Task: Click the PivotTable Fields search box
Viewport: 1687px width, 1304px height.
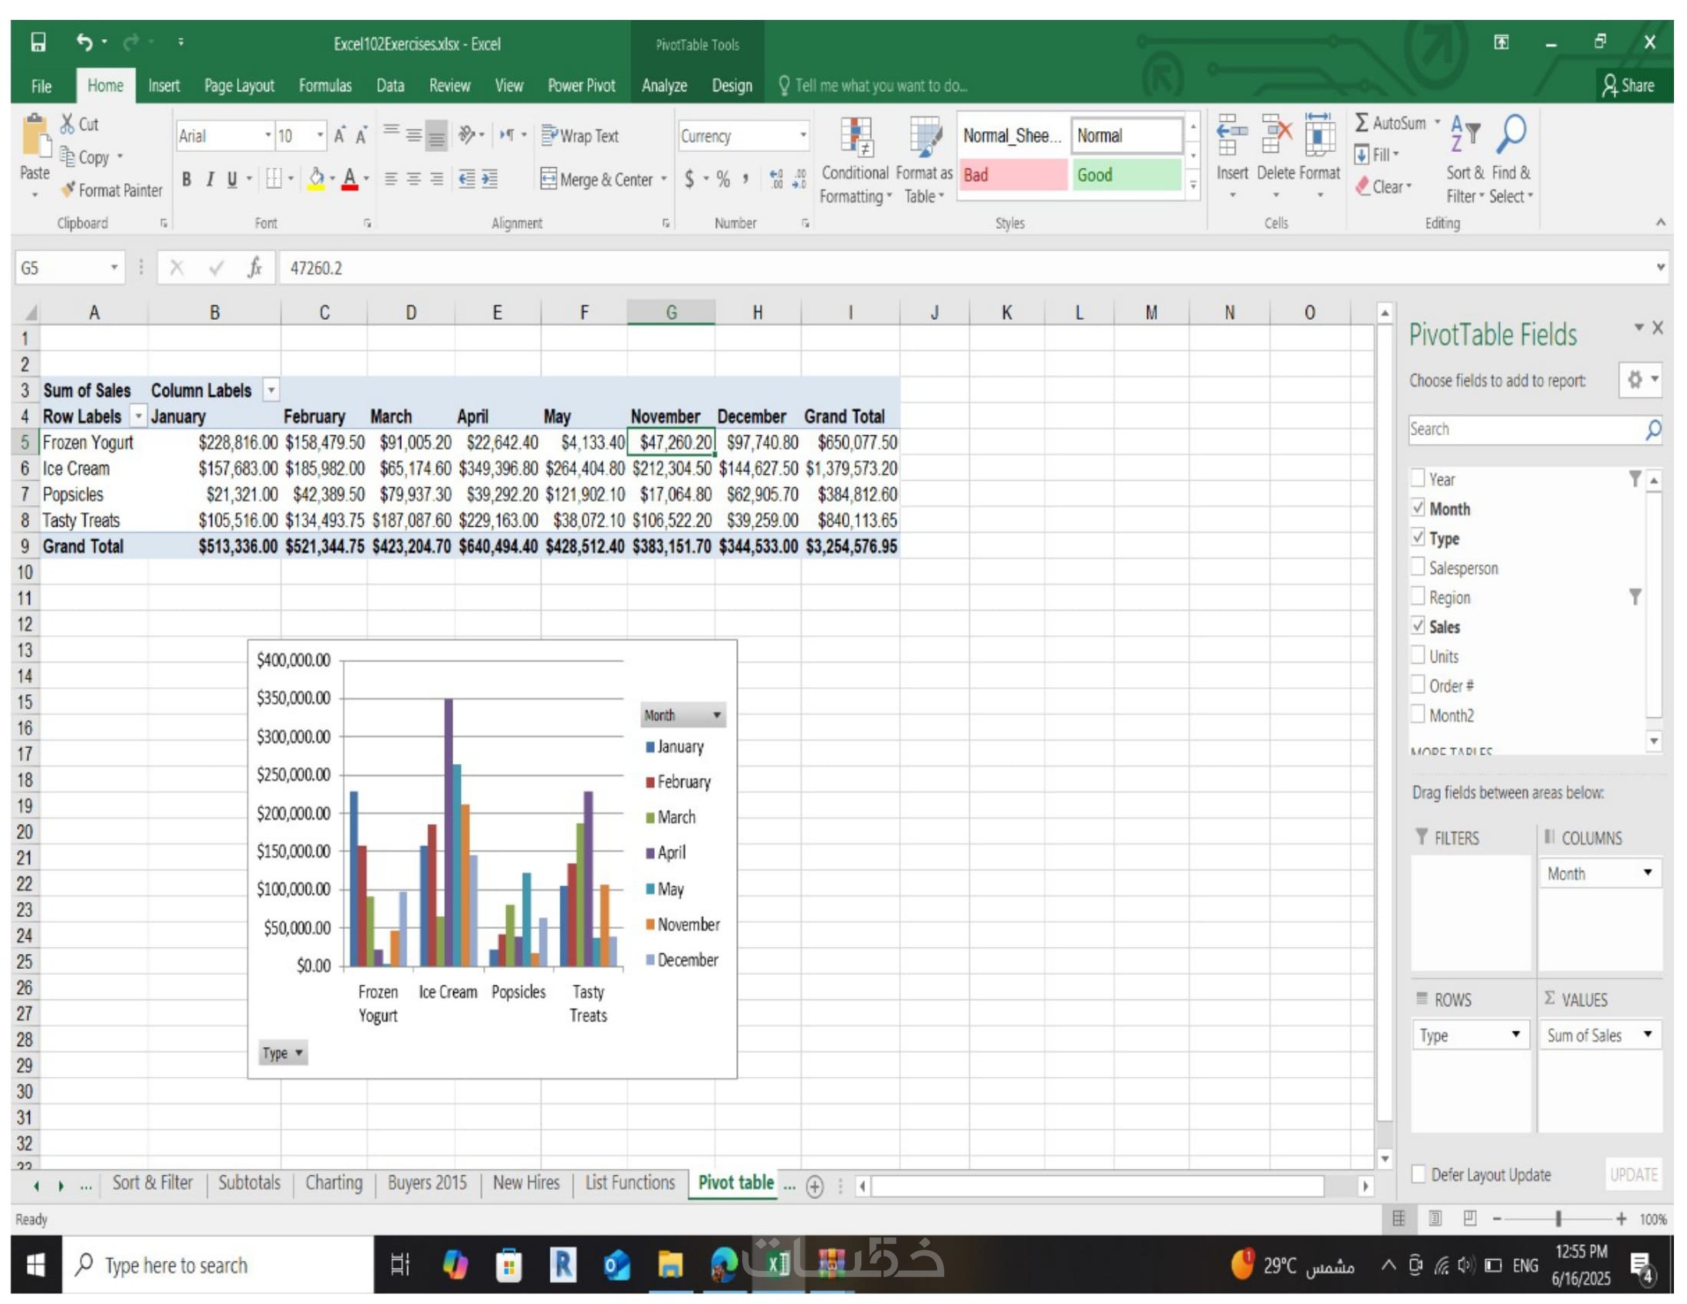Action: click(x=1525, y=430)
